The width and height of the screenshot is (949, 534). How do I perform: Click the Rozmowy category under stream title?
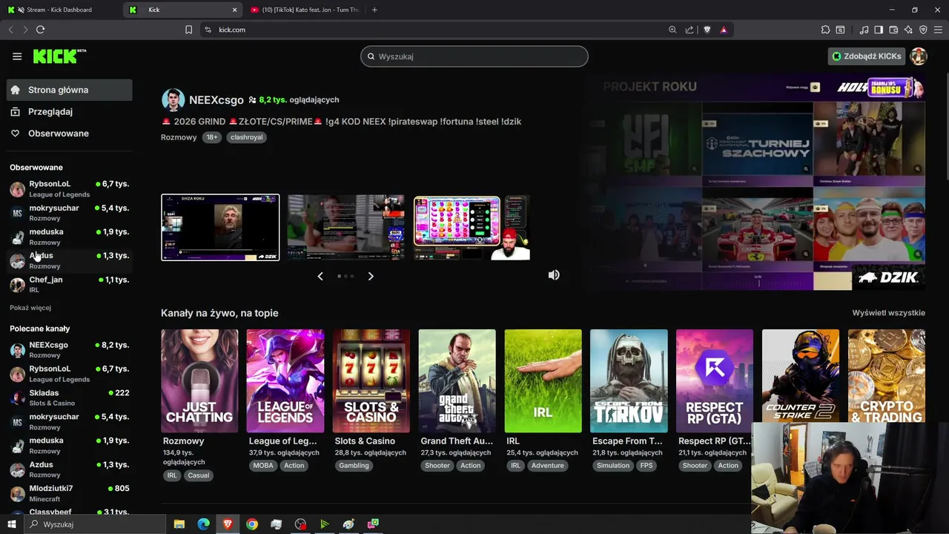179,137
